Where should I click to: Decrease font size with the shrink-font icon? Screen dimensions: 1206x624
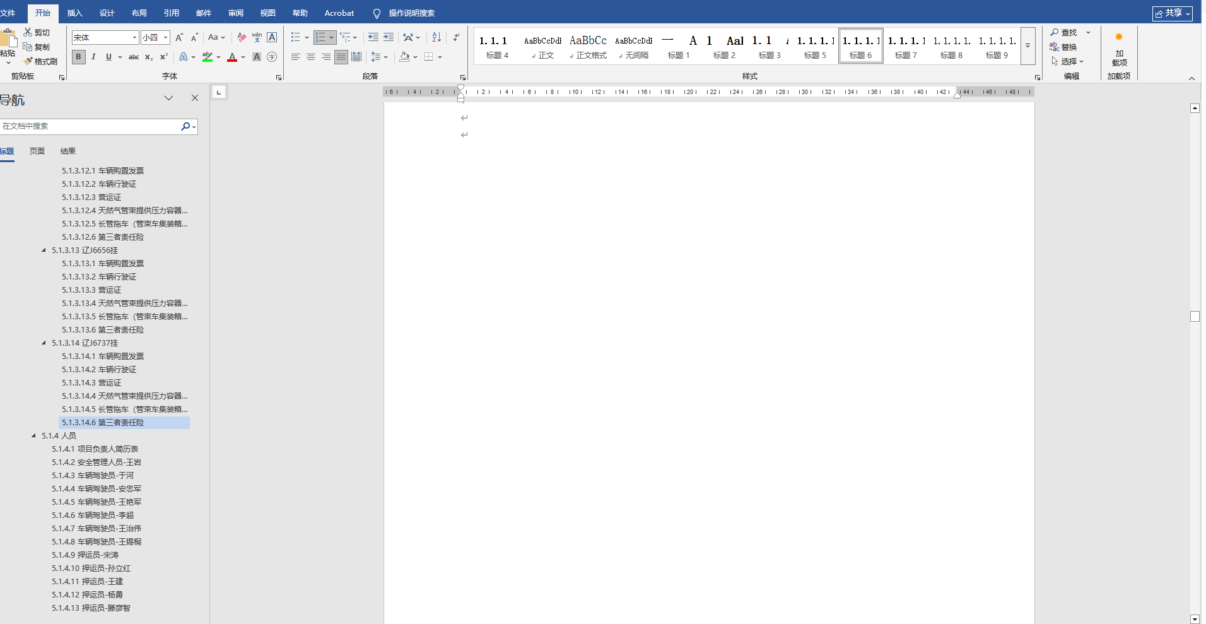[194, 38]
